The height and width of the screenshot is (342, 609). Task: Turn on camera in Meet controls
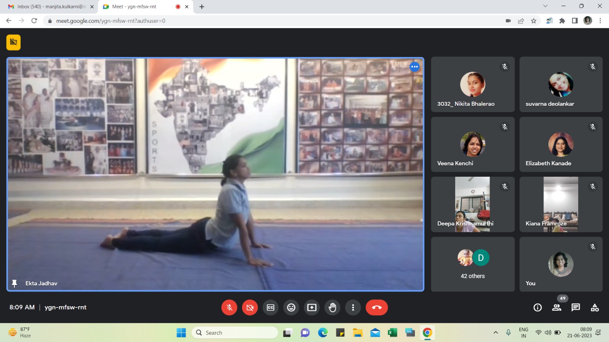(x=250, y=307)
